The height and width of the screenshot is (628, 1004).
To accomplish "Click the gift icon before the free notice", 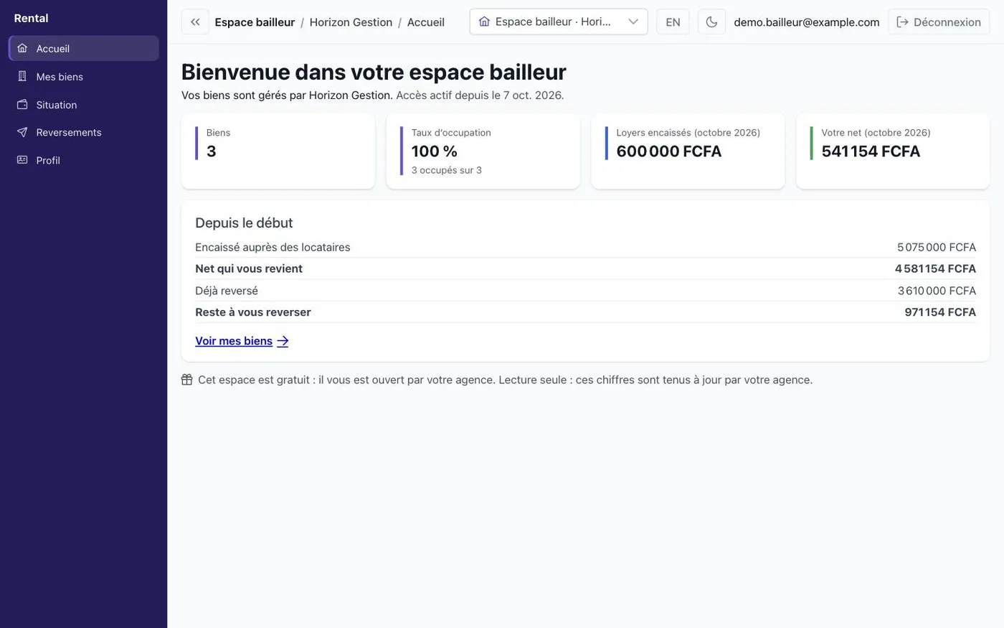I will (x=187, y=380).
